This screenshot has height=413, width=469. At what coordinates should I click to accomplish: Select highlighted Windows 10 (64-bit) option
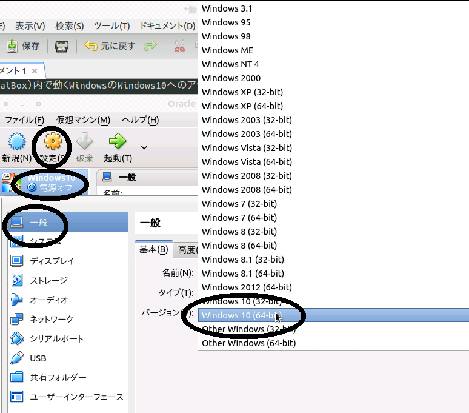(x=333, y=315)
